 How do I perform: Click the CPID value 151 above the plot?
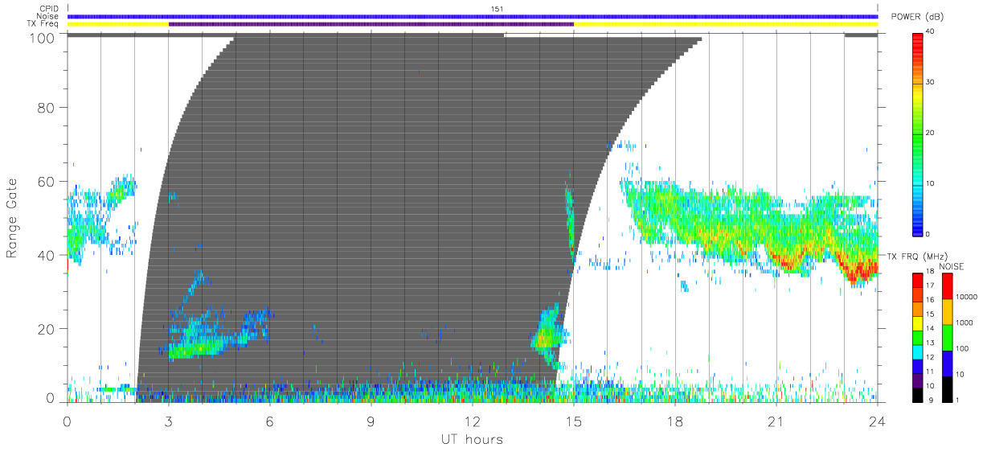pyautogui.click(x=497, y=9)
